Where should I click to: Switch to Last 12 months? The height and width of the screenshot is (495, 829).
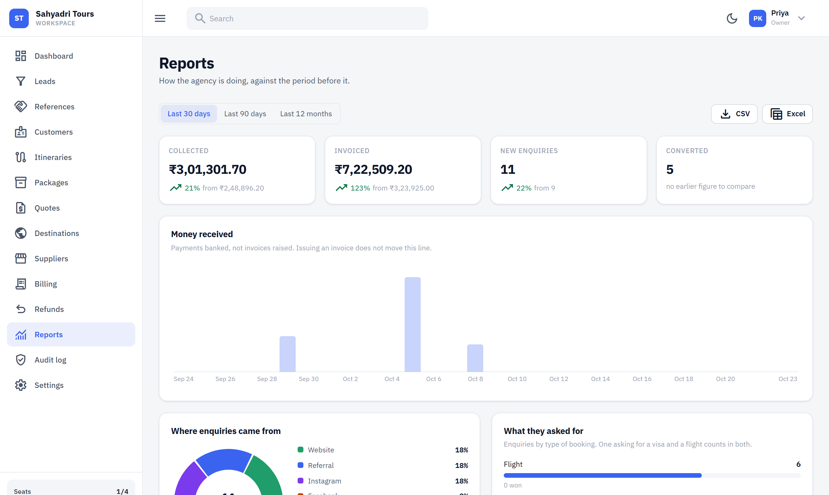point(306,114)
